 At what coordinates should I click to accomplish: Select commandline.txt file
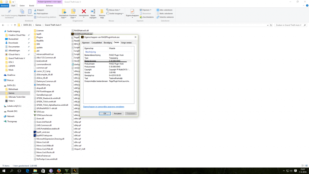click(x=44, y=64)
